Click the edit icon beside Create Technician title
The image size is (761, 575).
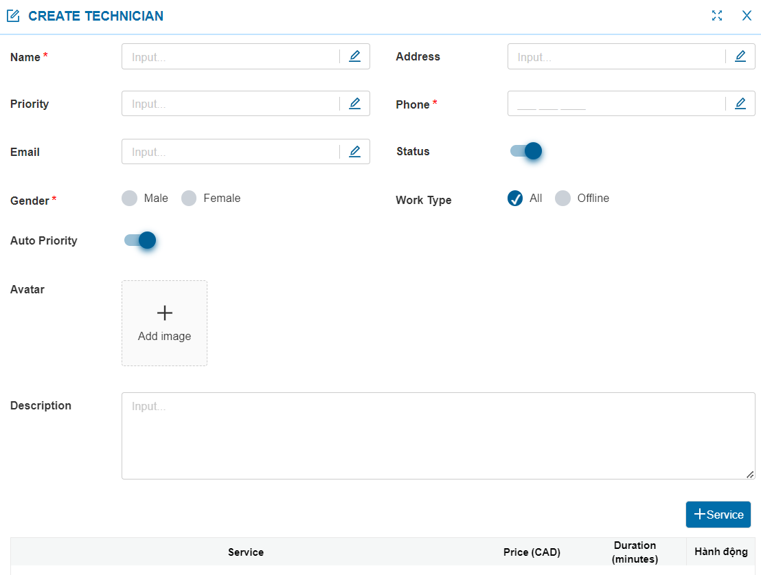point(13,16)
